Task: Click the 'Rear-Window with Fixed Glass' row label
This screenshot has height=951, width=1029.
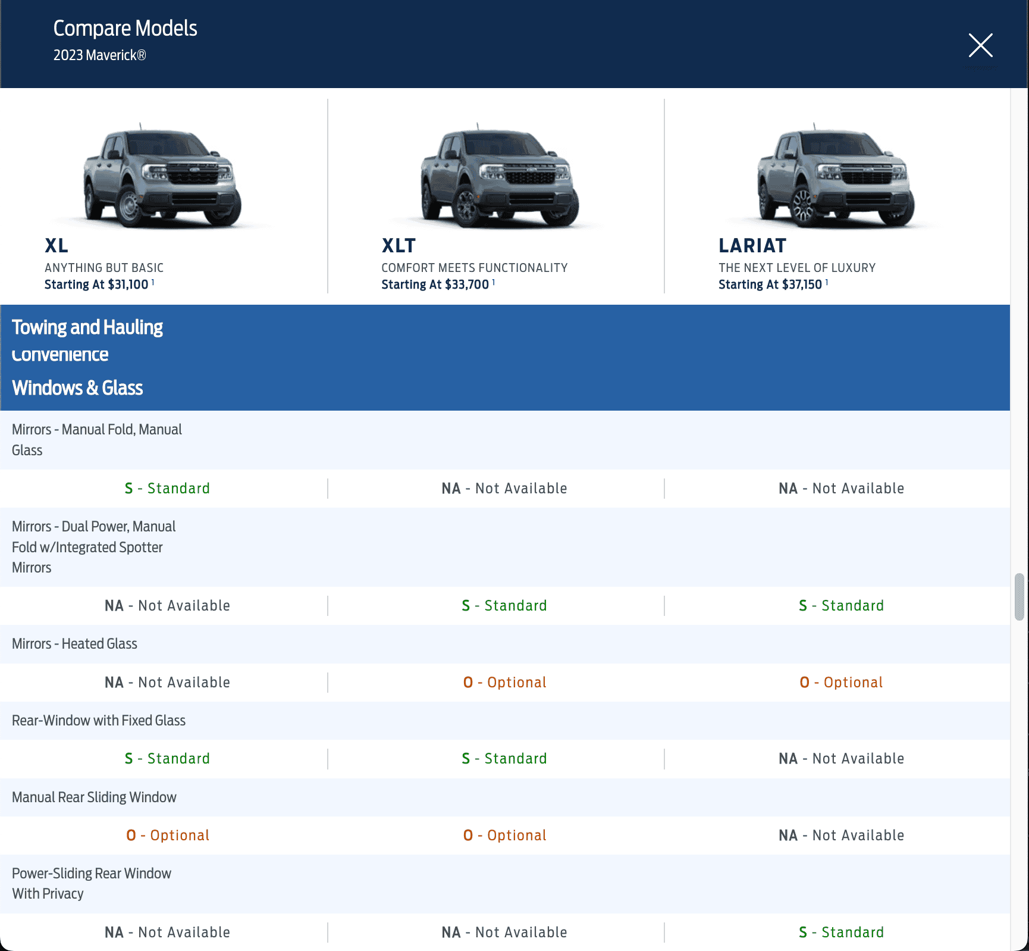Action: point(99,721)
